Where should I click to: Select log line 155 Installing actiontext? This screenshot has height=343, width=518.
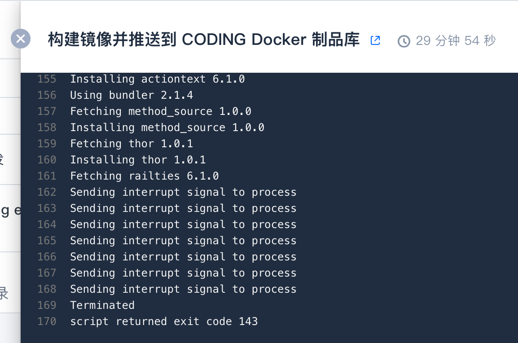coord(157,79)
